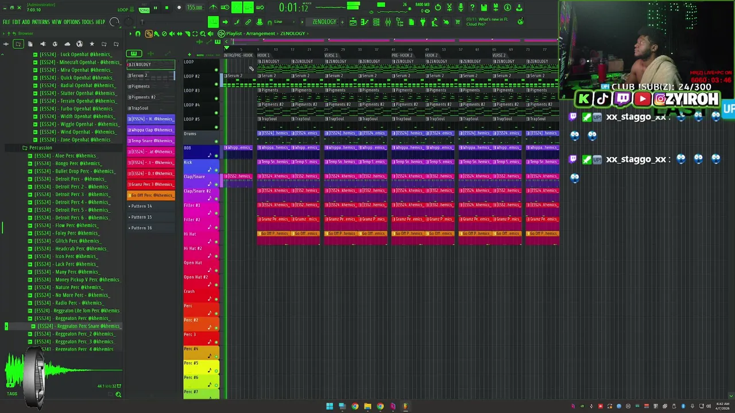This screenshot has width=735, height=413.
Task: Click the microphone recording icon
Action: tap(461, 7)
